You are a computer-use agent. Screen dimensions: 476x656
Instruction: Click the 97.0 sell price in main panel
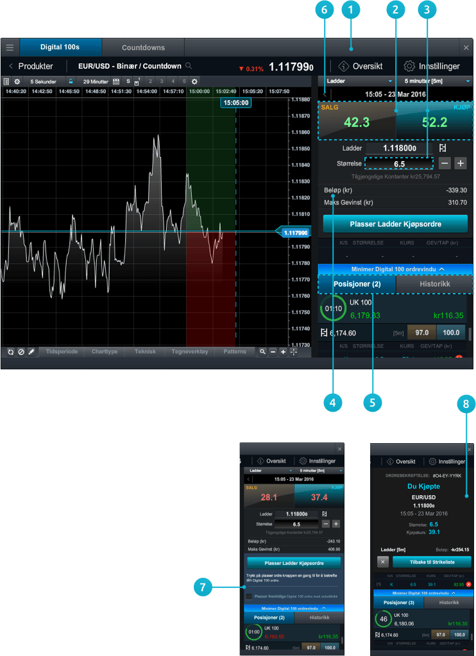[421, 333]
